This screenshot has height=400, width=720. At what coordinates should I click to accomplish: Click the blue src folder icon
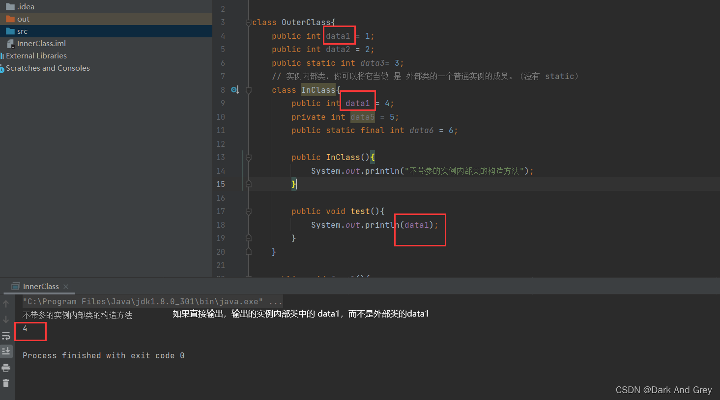[x=10, y=31]
